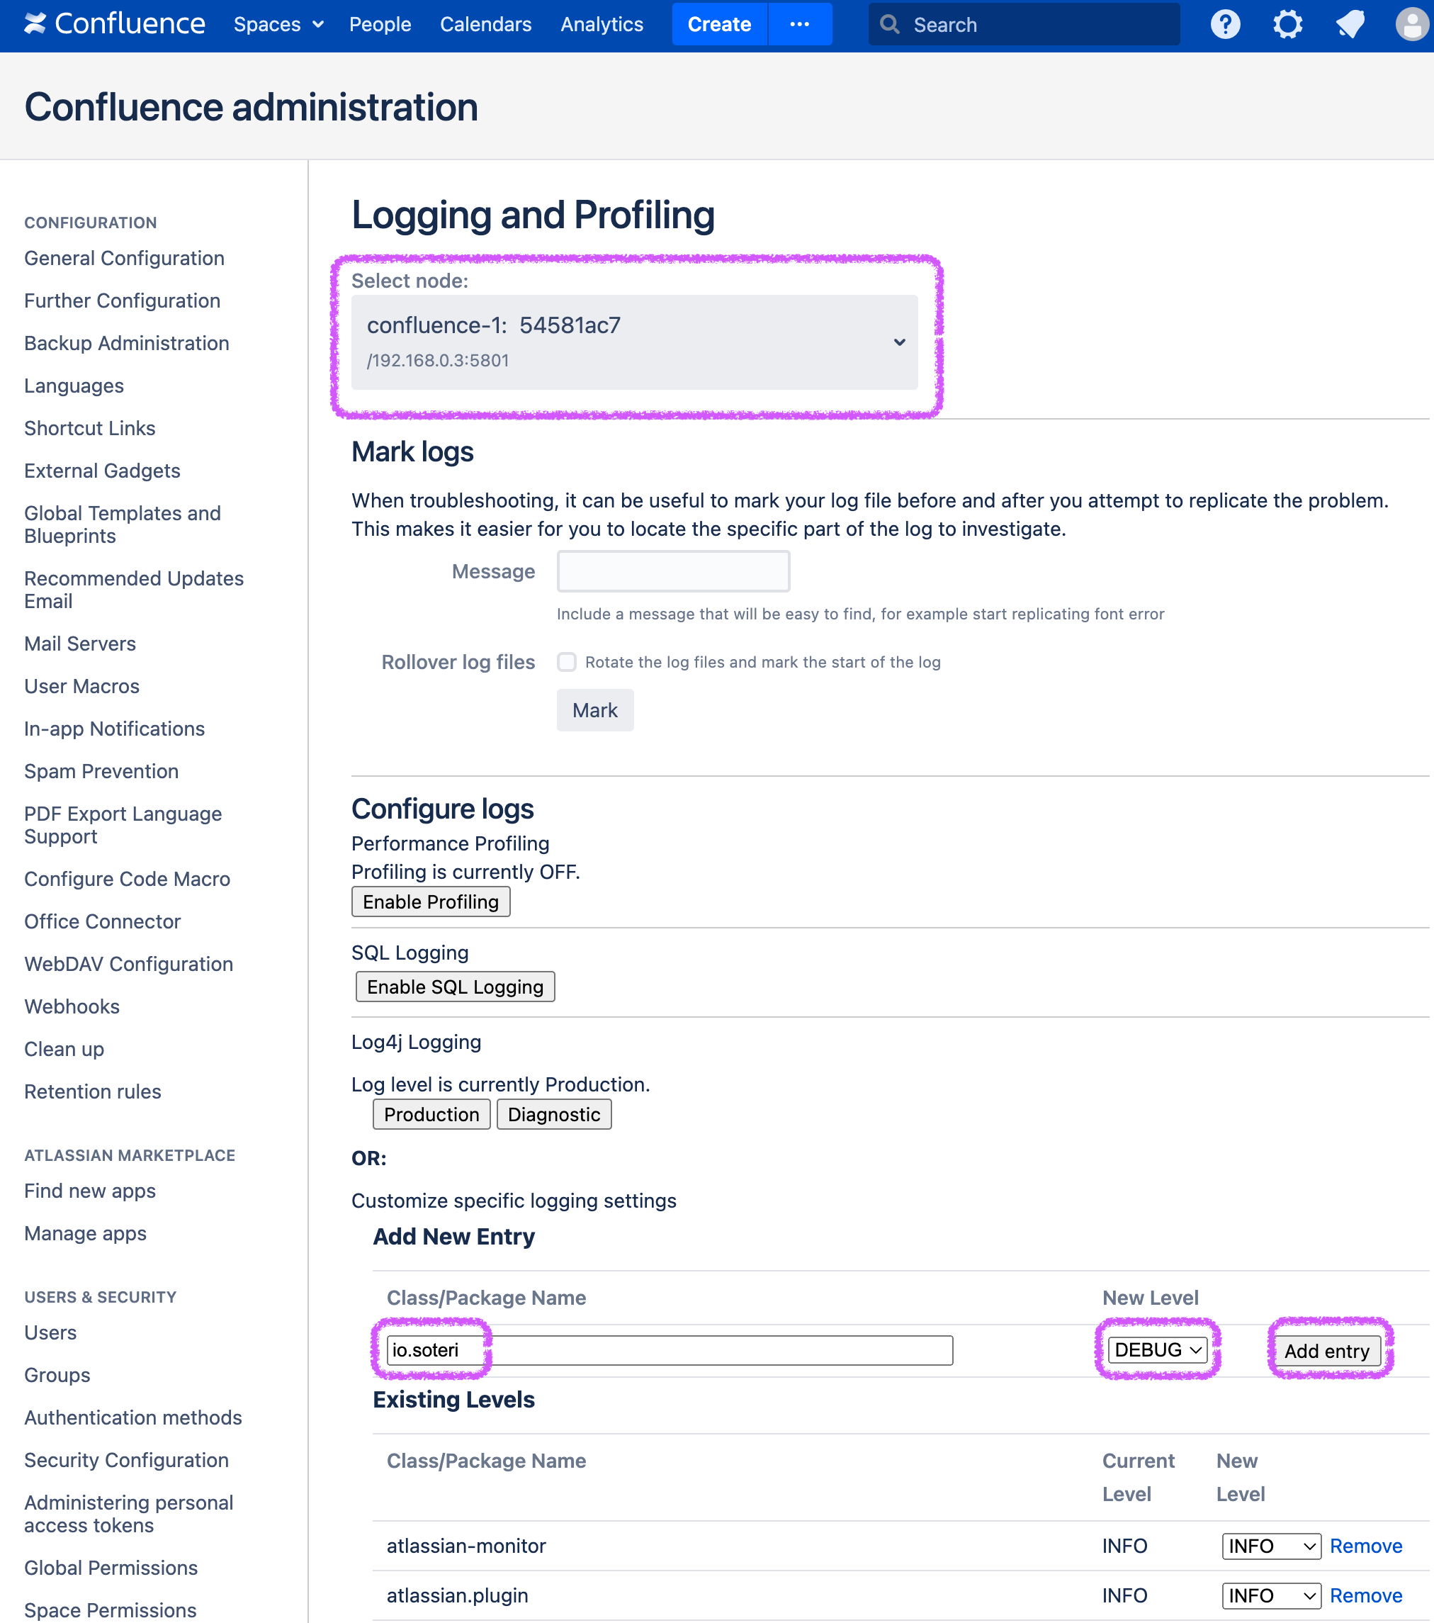This screenshot has height=1623, width=1434.
Task: Enable Profiling for performance logging
Action: (x=430, y=902)
